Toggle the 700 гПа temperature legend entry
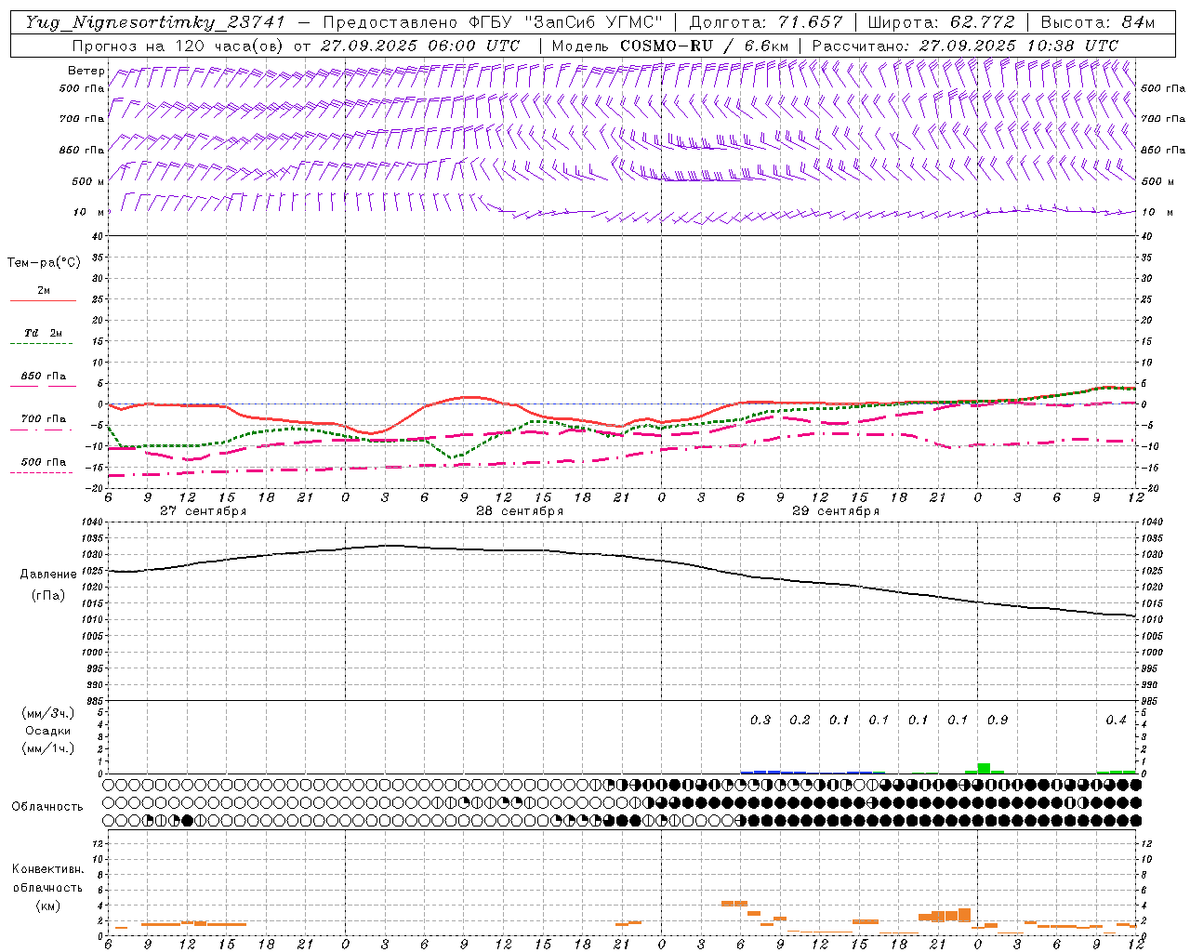The image size is (1190, 952). (x=43, y=419)
